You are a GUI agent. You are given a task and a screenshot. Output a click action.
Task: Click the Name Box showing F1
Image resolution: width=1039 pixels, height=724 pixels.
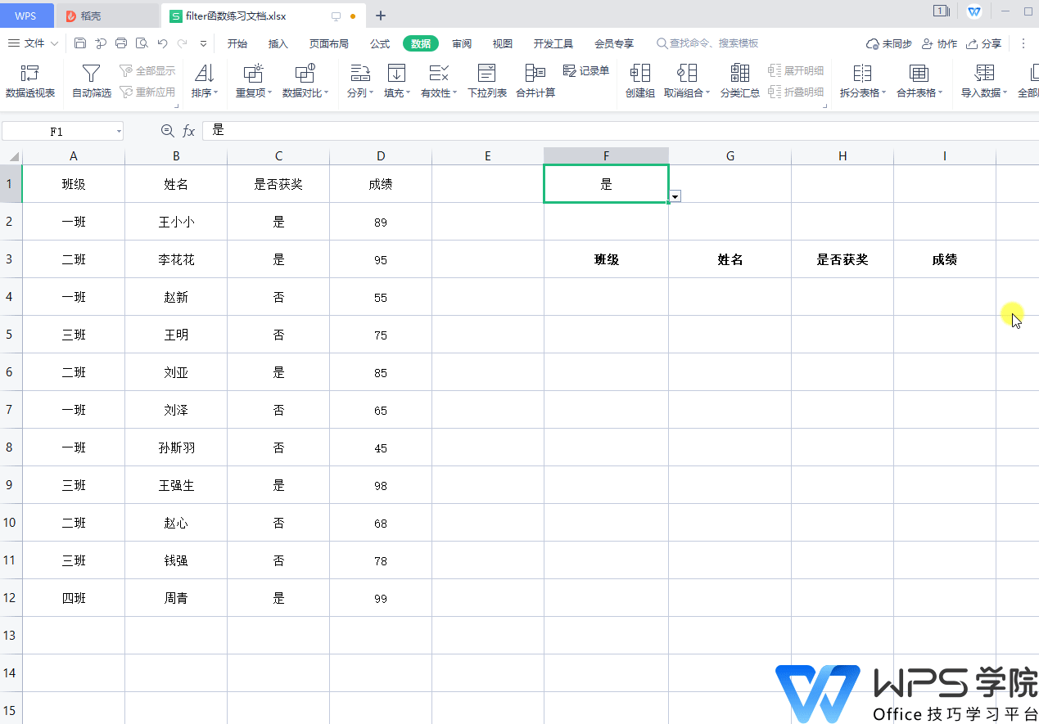pos(56,131)
